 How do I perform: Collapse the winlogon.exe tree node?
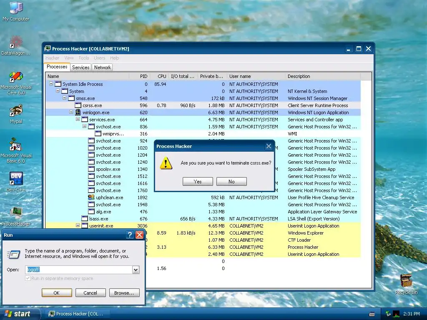[x=71, y=112]
